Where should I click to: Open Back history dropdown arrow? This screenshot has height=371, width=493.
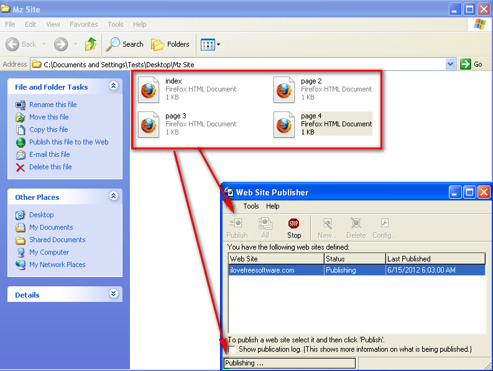point(44,44)
